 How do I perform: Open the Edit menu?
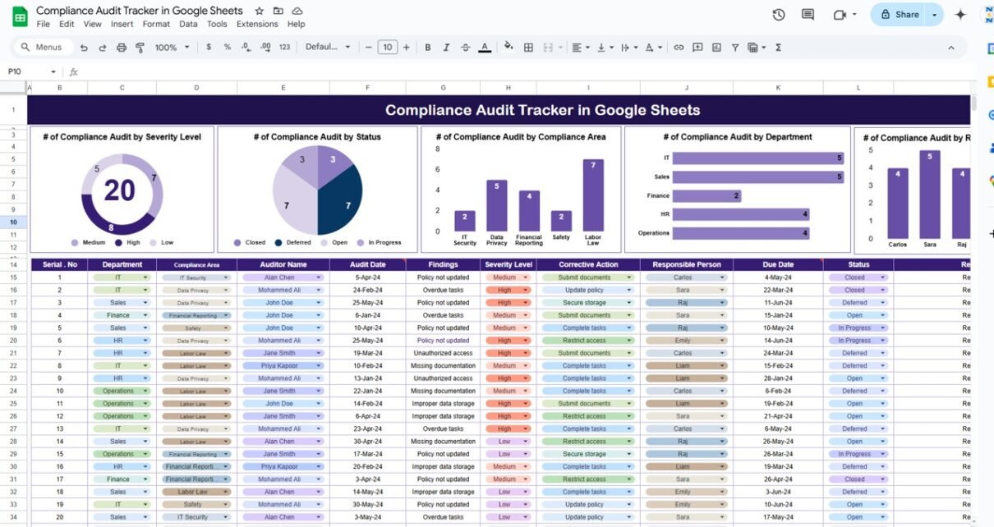point(67,25)
